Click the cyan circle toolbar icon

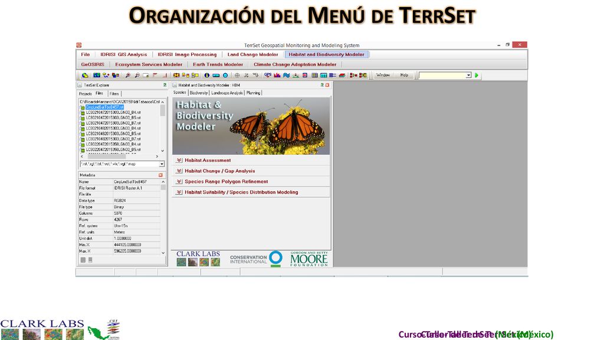click(225, 75)
